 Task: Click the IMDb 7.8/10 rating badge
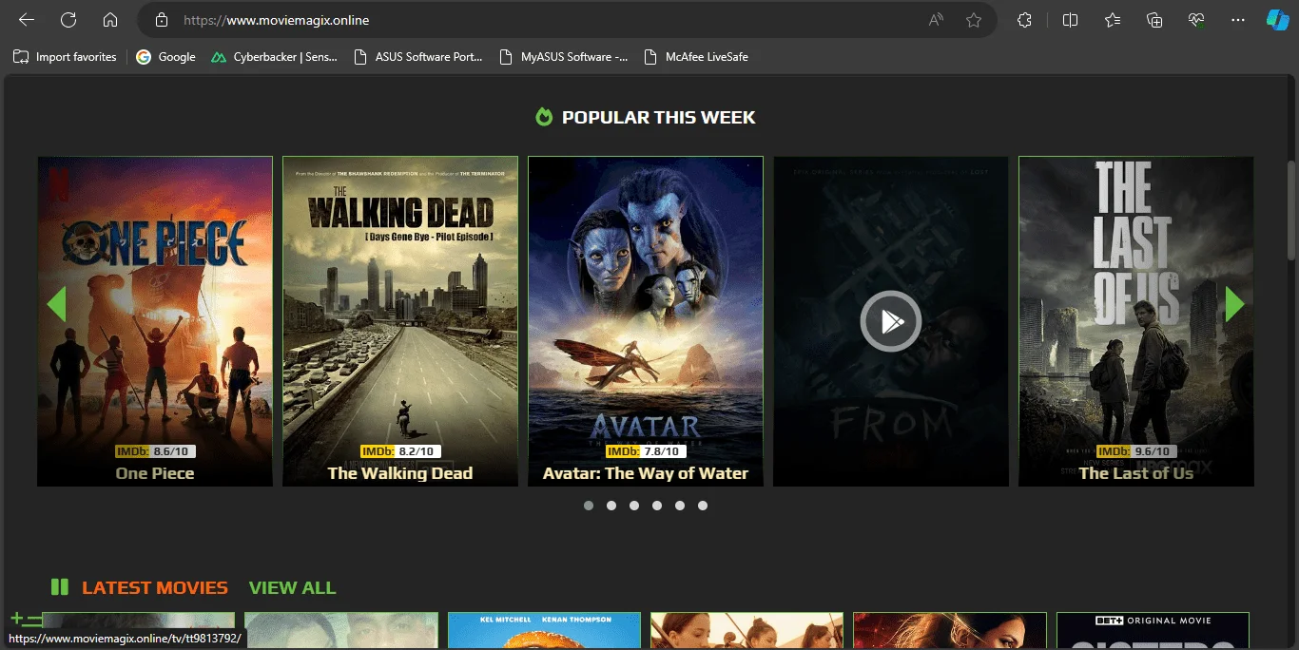click(x=646, y=451)
